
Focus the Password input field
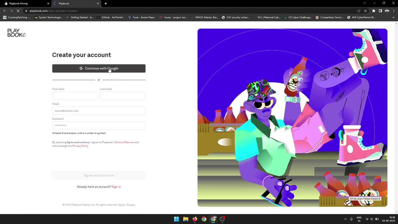pos(99,126)
